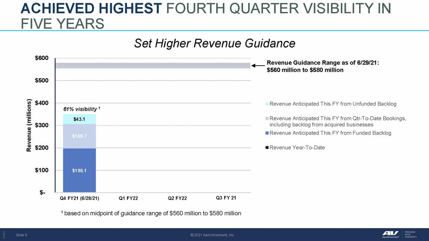Screen dimensions: 429x241
Task: Click the '$-' y-axis value
Action: pos(43,192)
